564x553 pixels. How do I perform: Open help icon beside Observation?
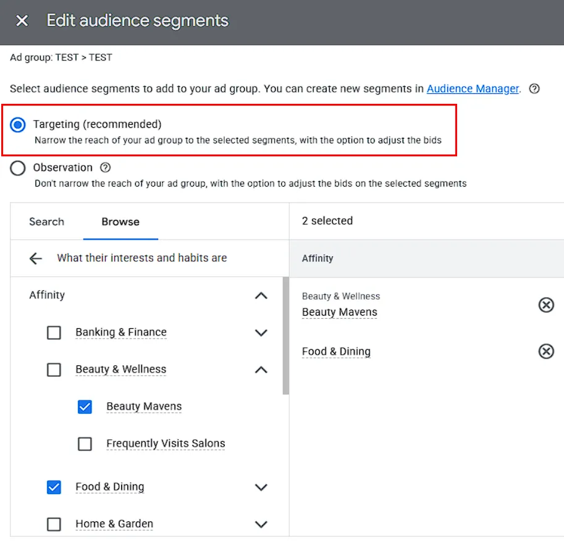tap(106, 167)
